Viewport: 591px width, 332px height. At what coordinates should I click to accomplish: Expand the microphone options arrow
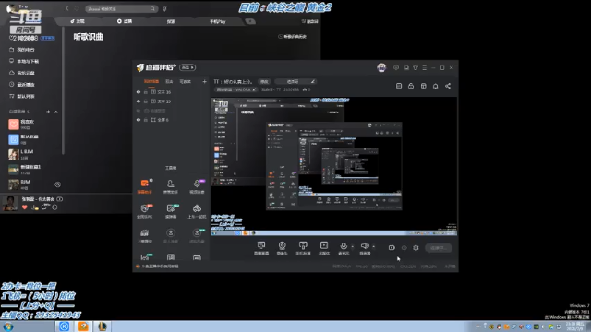353,247
